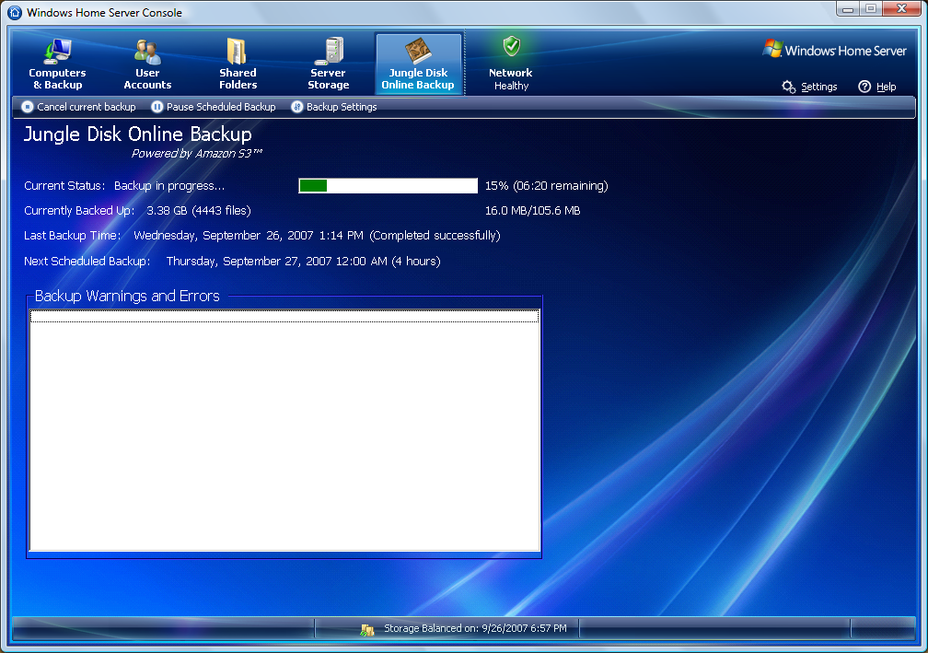Click the Settings gear icon
Viewport: 928px width, 653px height.
pos(788,87)
